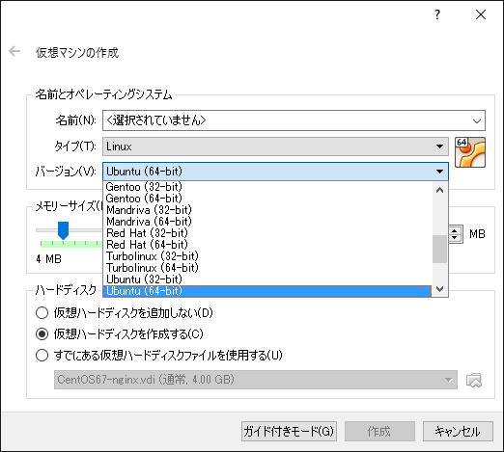Click the version list scrollbar down arrow
The width and height of the screenshot is (504, 452).
[439, 289]
